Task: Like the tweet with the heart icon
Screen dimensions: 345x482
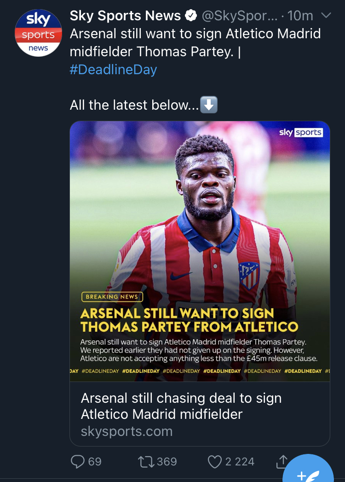Action: [214, 461]
